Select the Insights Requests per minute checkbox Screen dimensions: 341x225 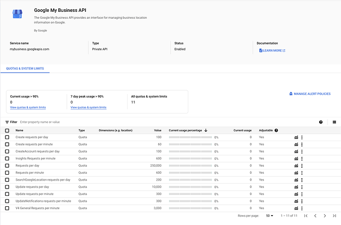(7, 158)
